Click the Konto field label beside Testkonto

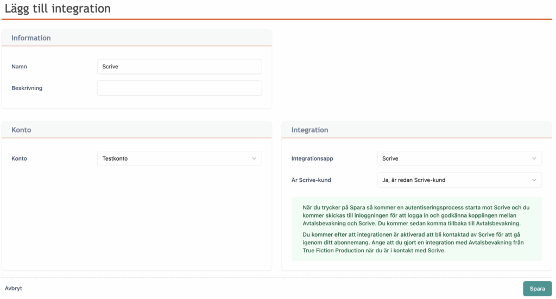(x=19, y=158)
